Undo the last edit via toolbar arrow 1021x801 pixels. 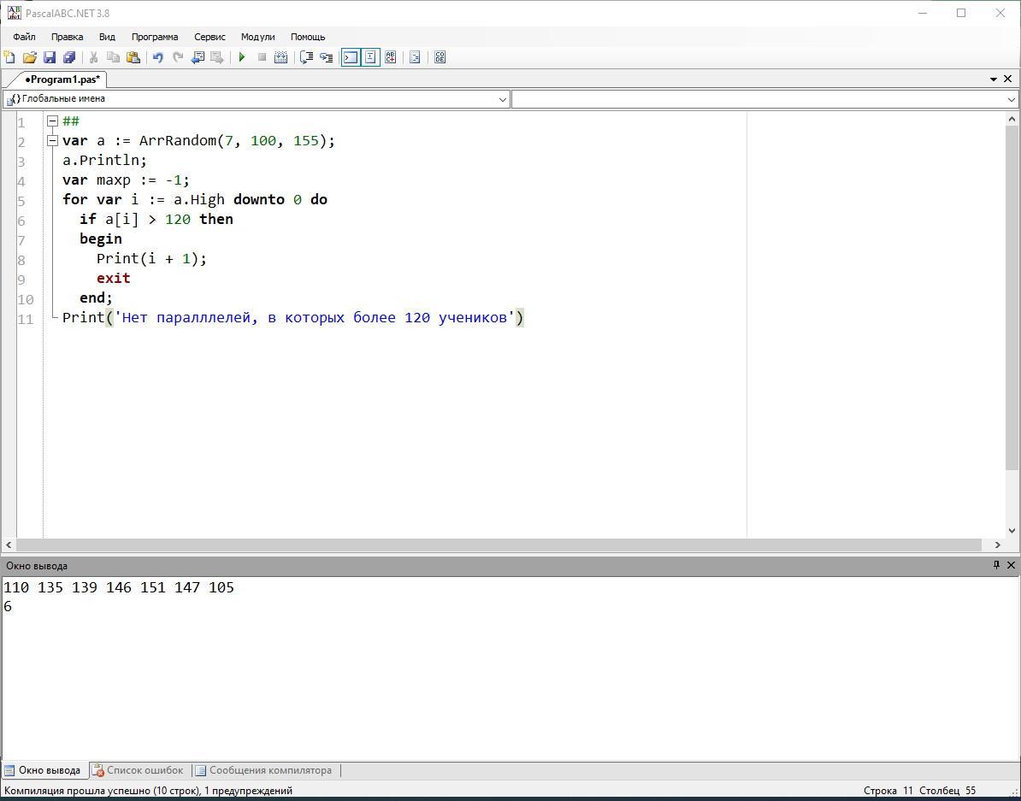click(157, 57)
